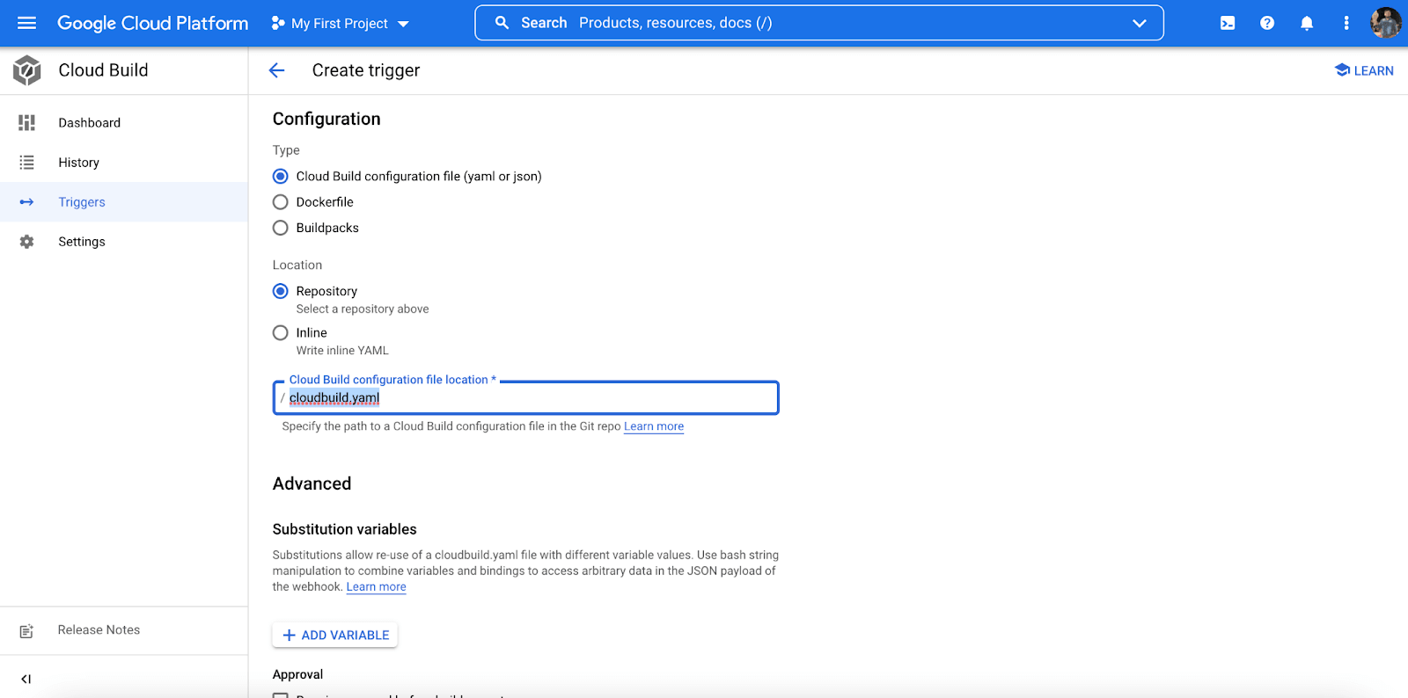1408x698 pixels.
Task: Go back using the left arrow
Action: [277, 70]
